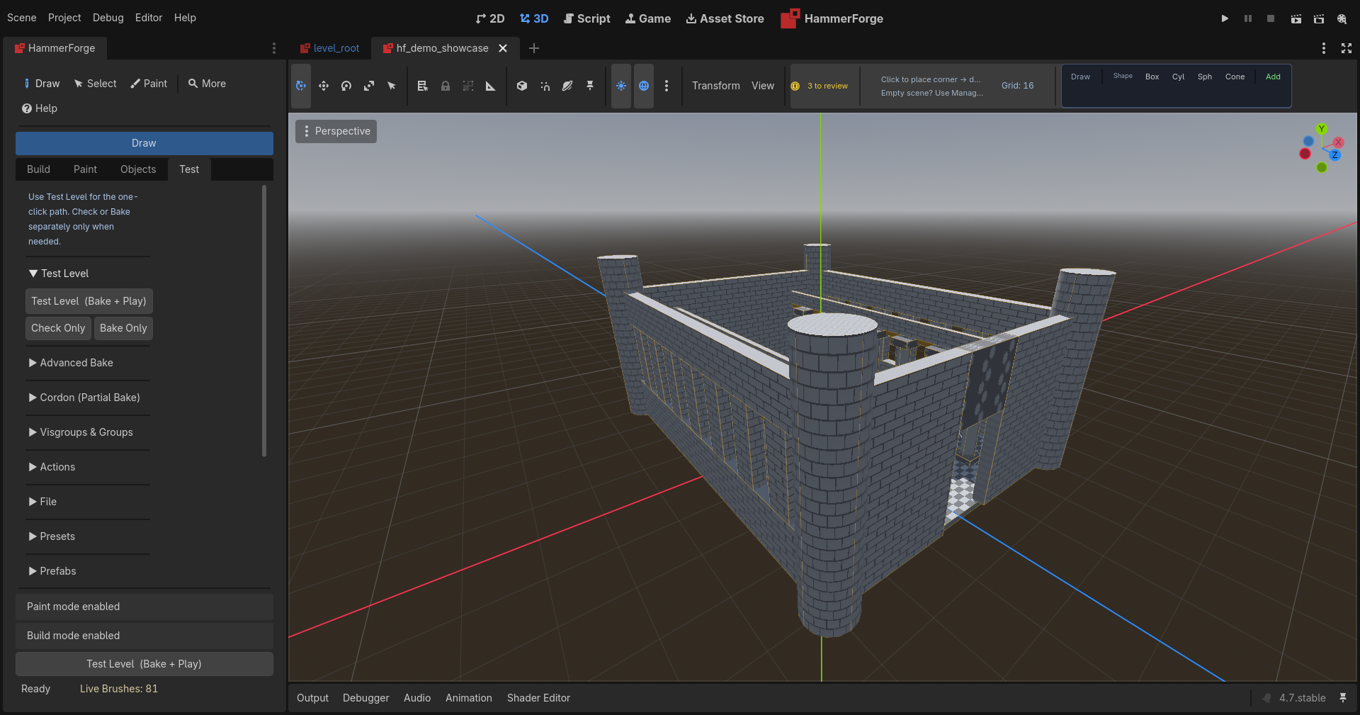Image resolution: width=1360 pixels, height=715 pixels.
Task: Click the lock selected node icon
Action: tap(446, 86)
